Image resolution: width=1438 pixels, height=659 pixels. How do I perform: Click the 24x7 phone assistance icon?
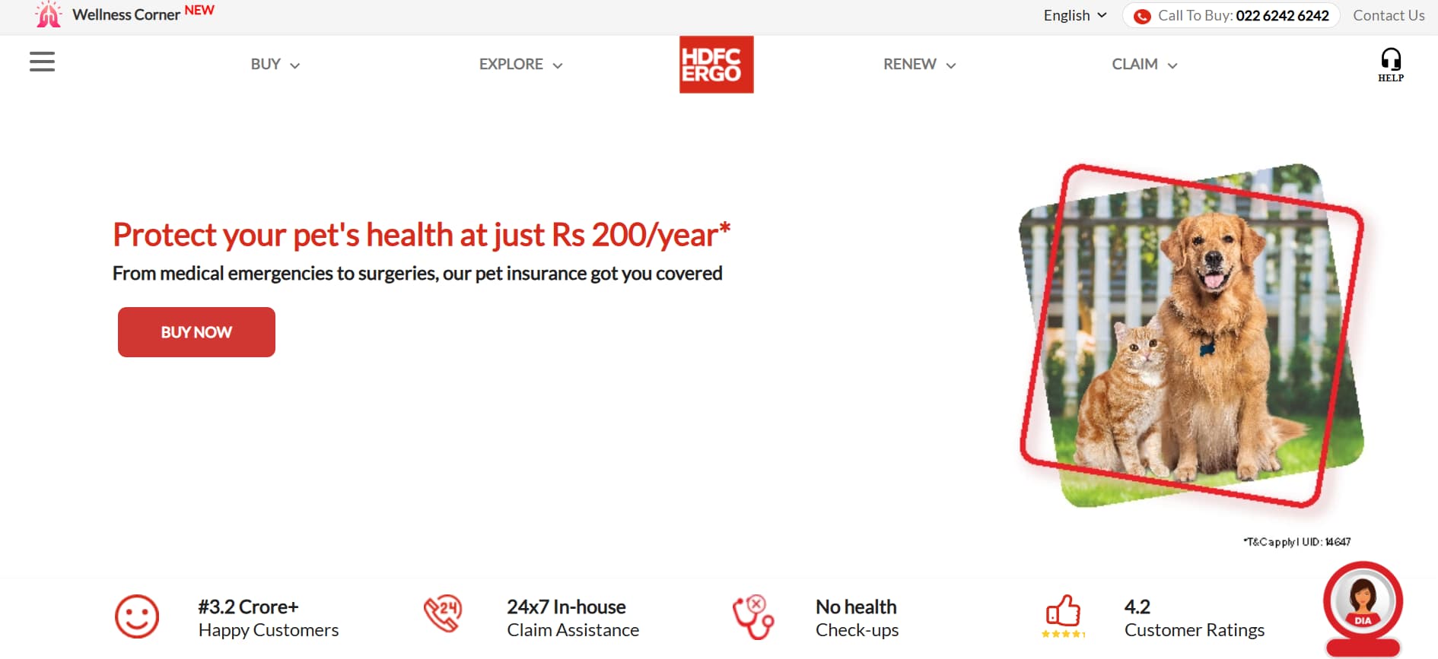click(x=443, y=613)
